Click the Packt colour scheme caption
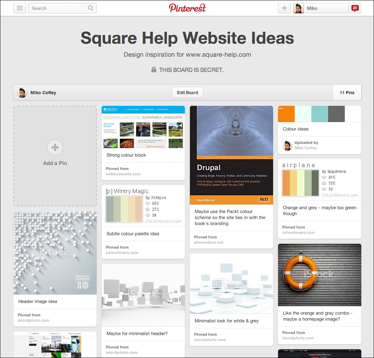Viewport: 374px width, 358px height. click(230, 217)
